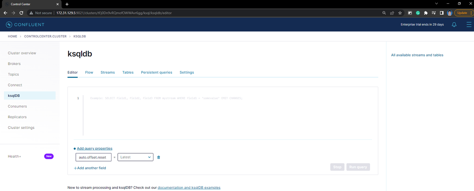Click the browser address bar URL

click(x=114, y=13)
